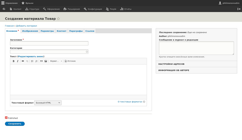Uncheck the Published checkbox
Screen dimensions: 242x140
pos(6,118)
